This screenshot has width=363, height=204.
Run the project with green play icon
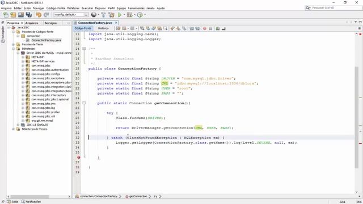pos(120,15)
